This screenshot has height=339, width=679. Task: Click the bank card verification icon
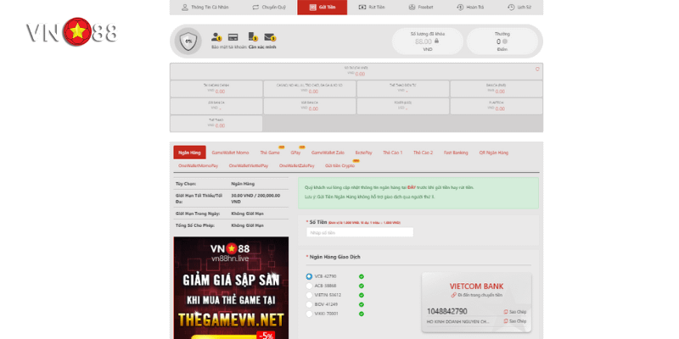pyautogui.click(x=233, y=37)
